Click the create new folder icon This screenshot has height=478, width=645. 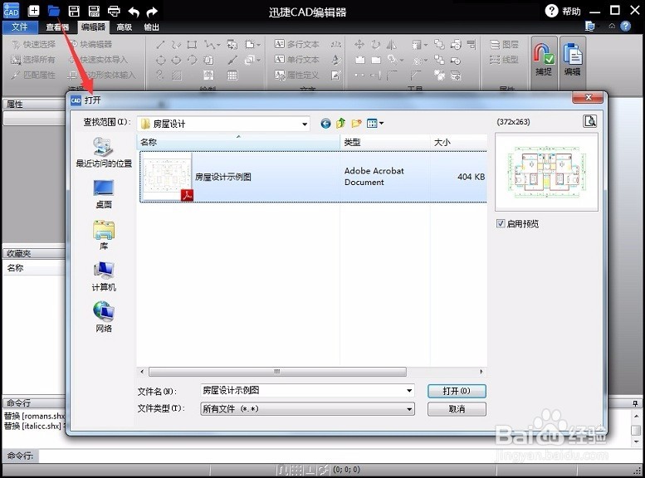pos(356,123)
